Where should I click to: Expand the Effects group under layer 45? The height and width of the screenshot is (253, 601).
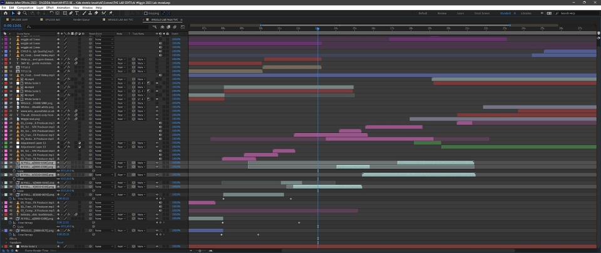click(6, 239)
